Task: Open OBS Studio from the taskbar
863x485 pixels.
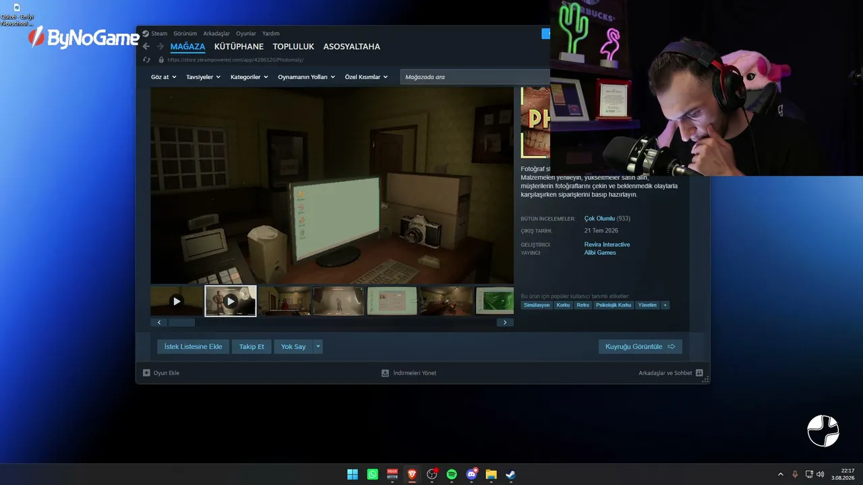Action: click(x=432, y=474)
